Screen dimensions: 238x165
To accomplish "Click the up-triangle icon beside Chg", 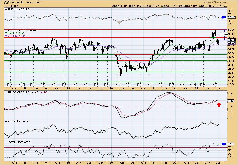I will (x=226, y=6).
